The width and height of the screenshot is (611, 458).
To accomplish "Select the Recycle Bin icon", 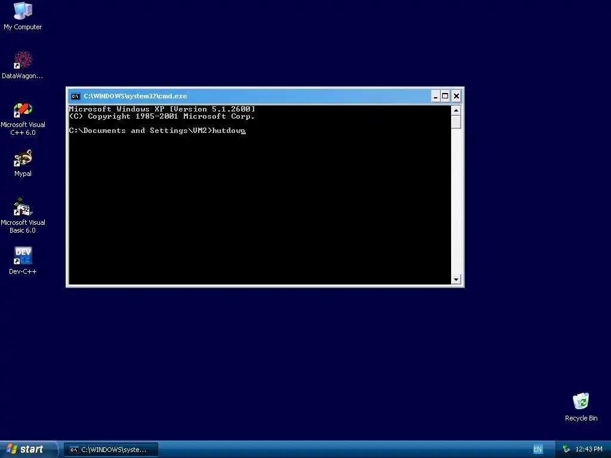I will point(581,407).
